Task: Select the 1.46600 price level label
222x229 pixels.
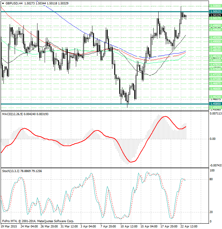Action: tap(215, 89)
